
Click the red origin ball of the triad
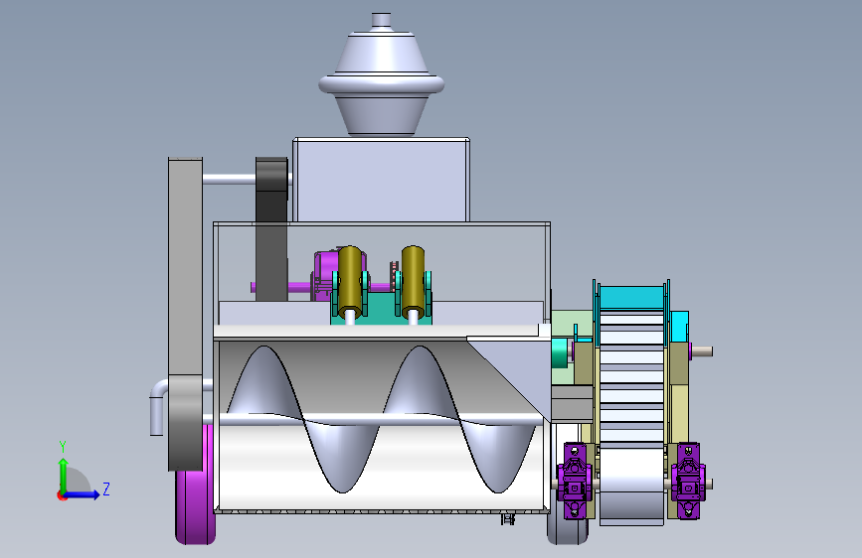click(x=62, y=495)
